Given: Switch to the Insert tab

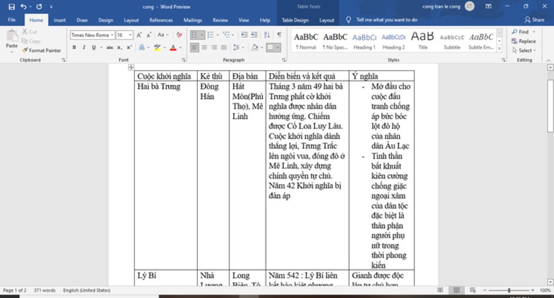Looking at the screenshot, I should coord(60,20).
